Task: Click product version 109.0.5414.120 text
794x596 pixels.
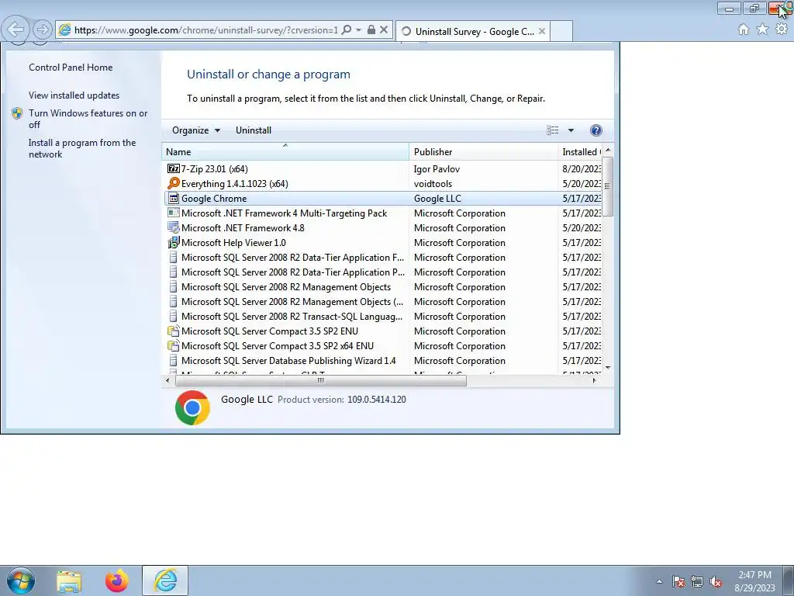Action: (377, 400)
